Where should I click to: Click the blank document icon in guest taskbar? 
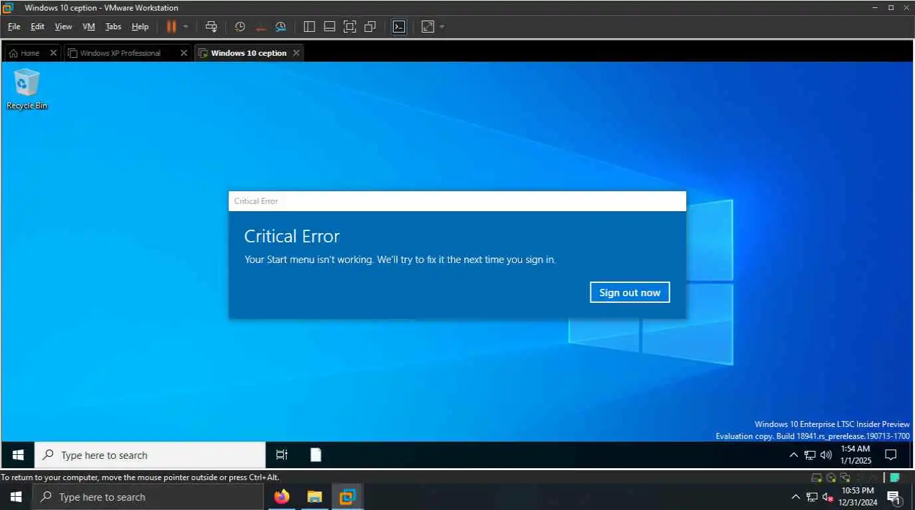tap(316, 455)
